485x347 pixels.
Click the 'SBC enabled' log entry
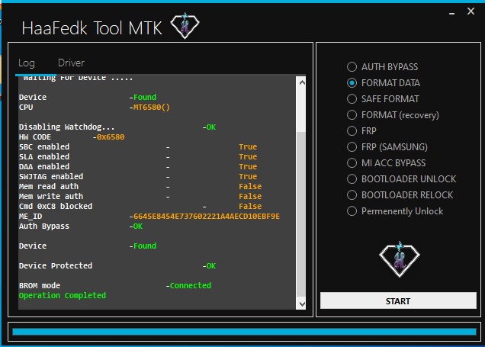(x=44, y=147)
